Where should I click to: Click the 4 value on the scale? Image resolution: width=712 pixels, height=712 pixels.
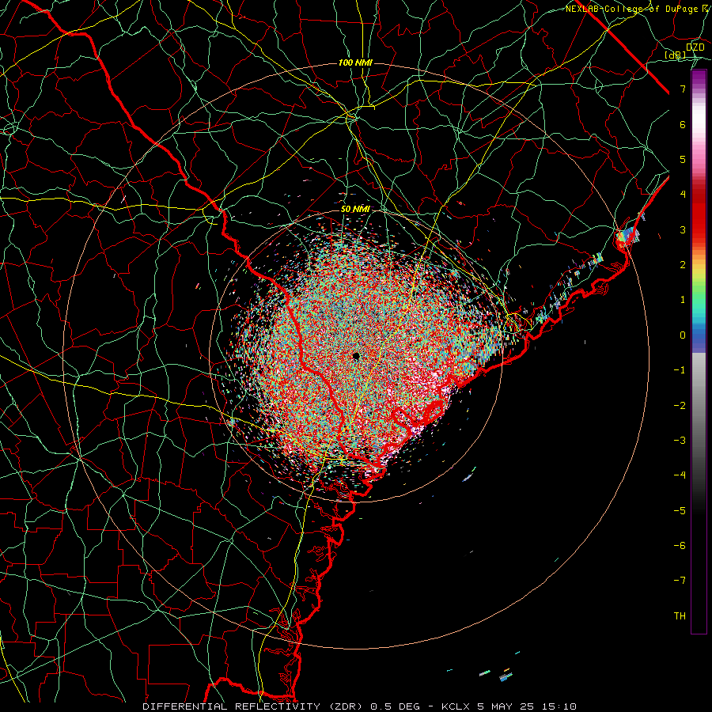[683, 195]
